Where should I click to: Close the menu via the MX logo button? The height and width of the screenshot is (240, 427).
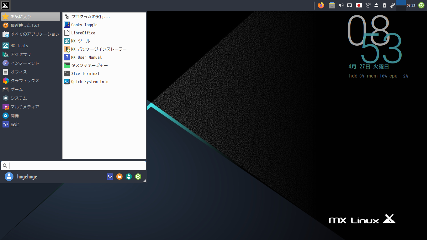coord(5,5)
